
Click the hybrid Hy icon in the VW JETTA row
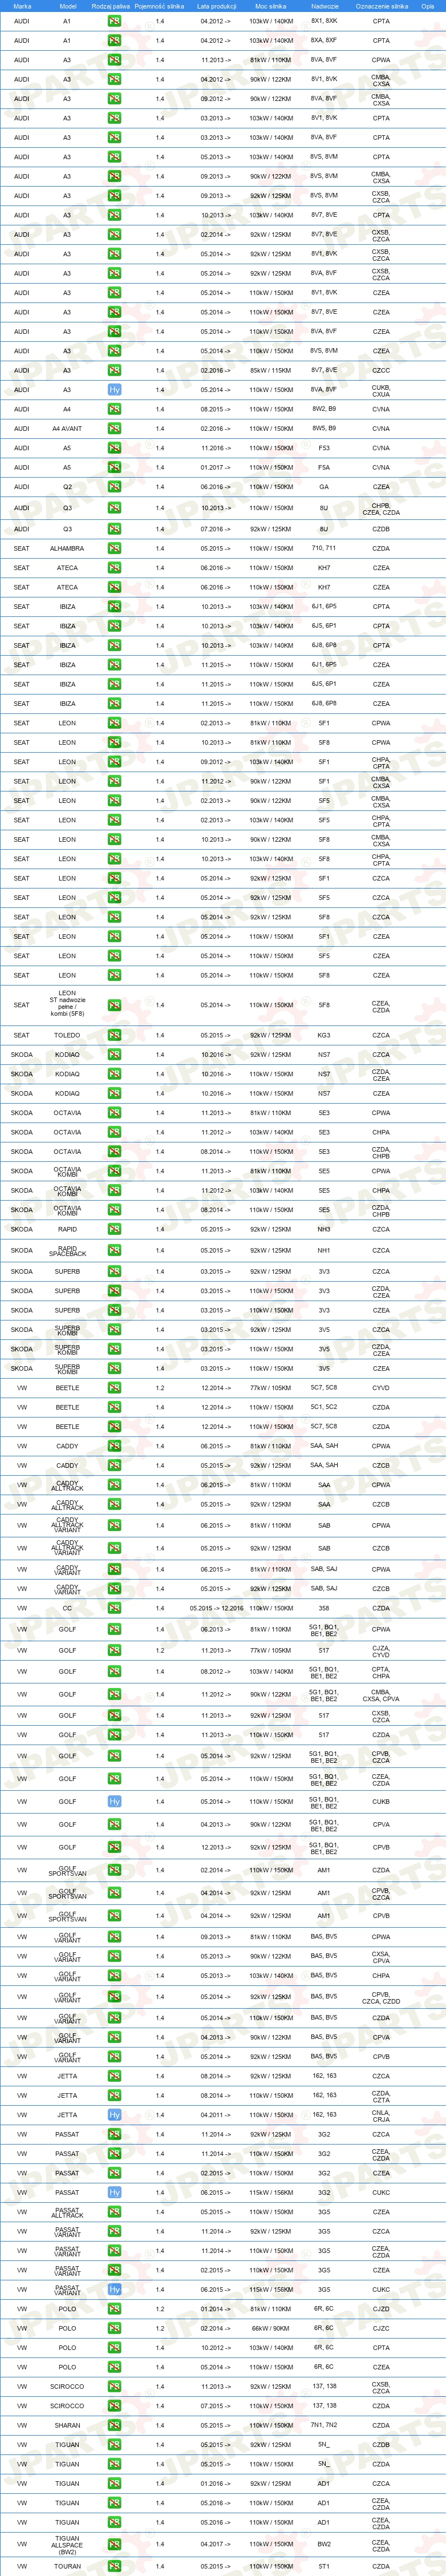pyautogui.click(x=114, y=2115)
